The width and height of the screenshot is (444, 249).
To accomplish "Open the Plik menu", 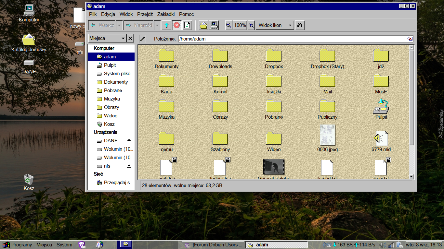I will click(93, 14).
